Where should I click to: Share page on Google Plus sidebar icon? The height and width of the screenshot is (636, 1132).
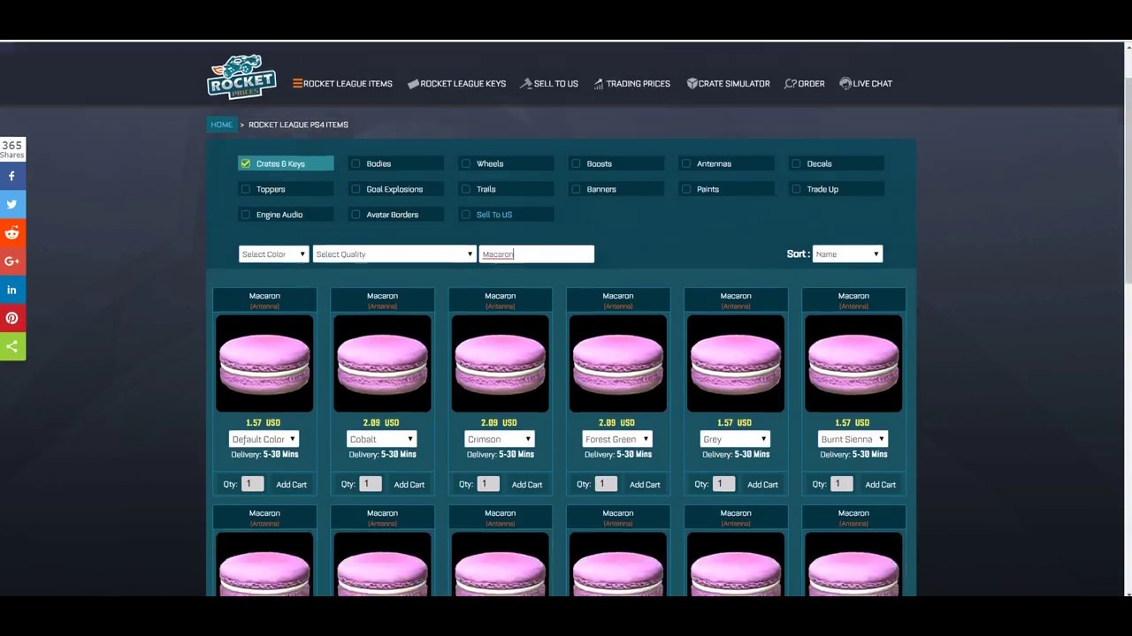tap(12, 261)
